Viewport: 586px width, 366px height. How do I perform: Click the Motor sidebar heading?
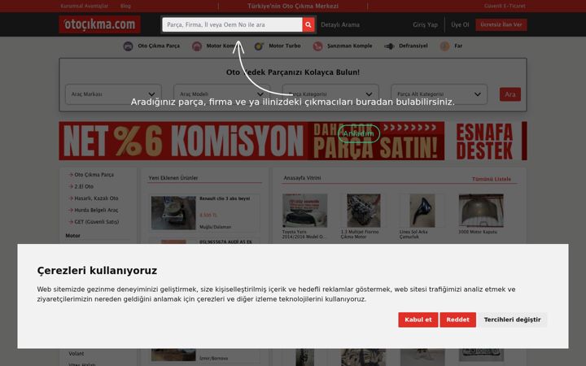(x=72, y=236)
